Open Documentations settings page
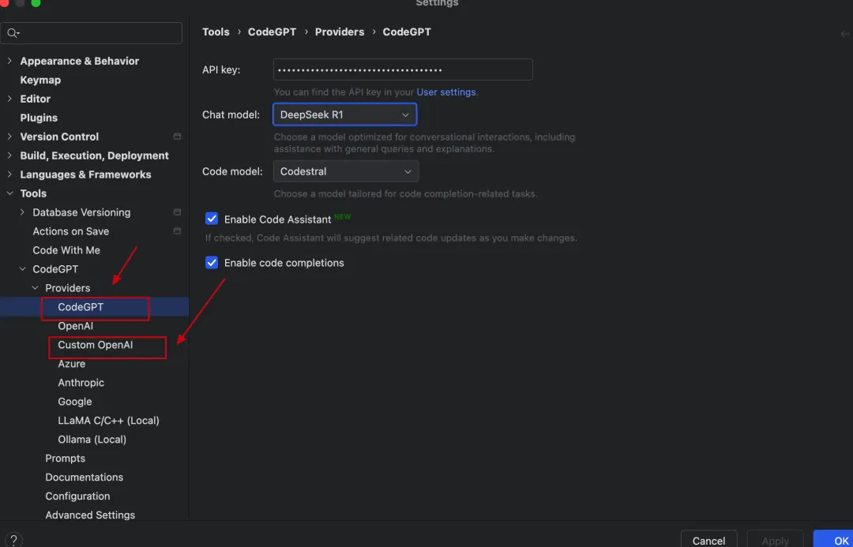853x547 pixels. point(85,477)
